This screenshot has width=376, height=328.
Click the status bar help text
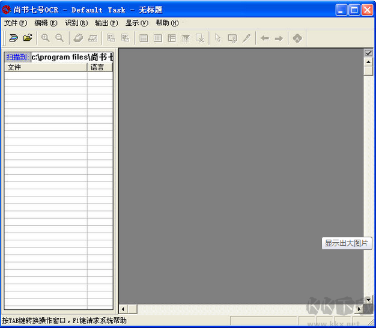(64, 321)
